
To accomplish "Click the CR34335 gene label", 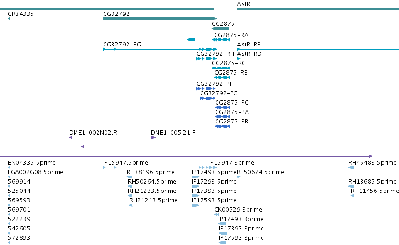I will click(x=21, y=14).
